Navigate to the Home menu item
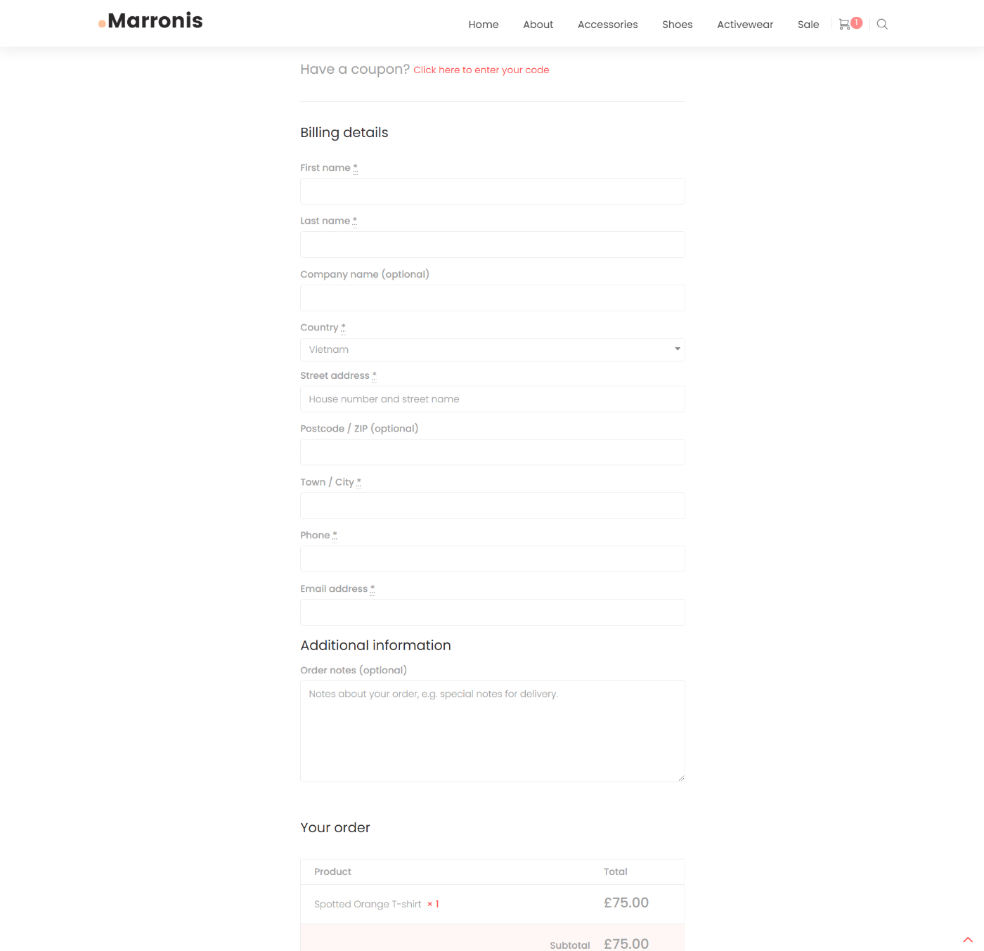 pyautogui.click(x=483, y=24)
